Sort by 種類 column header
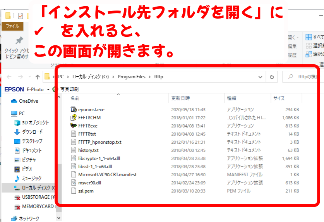Image resolution: width=324 pixels, height=222 pixels. point(231,98)
